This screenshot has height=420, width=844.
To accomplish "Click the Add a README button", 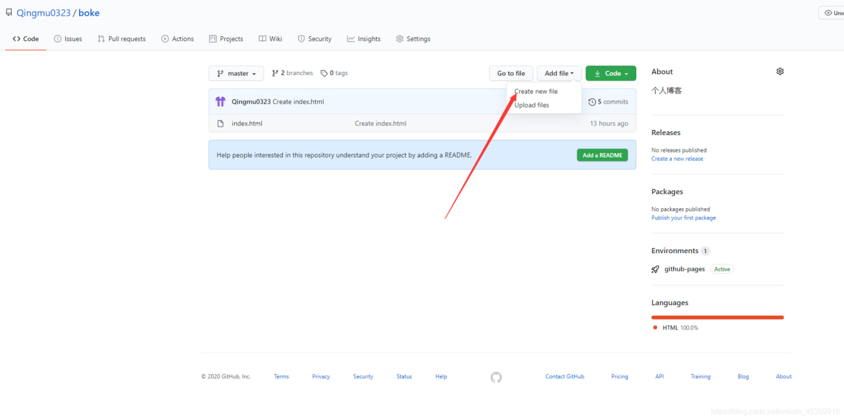I will coord(602,155).
